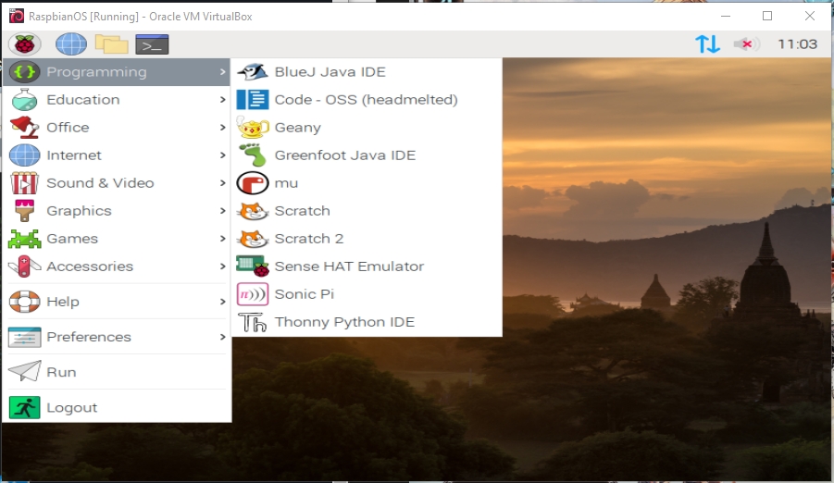
Task: Expand the Sound & Video submenu arrow
Action: [x=223, y=183]
